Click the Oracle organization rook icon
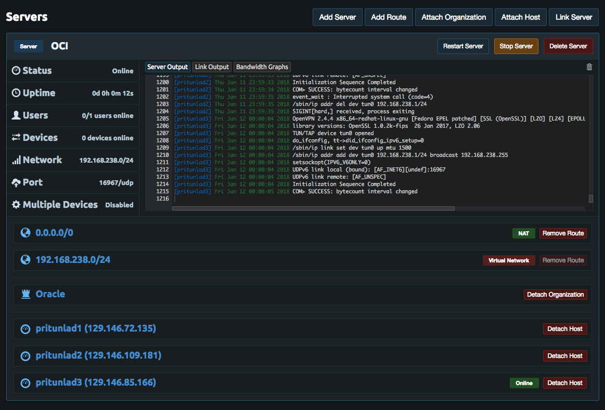This screenshot has height=410, width=605. pyautogui.click(x=25, y=294)
